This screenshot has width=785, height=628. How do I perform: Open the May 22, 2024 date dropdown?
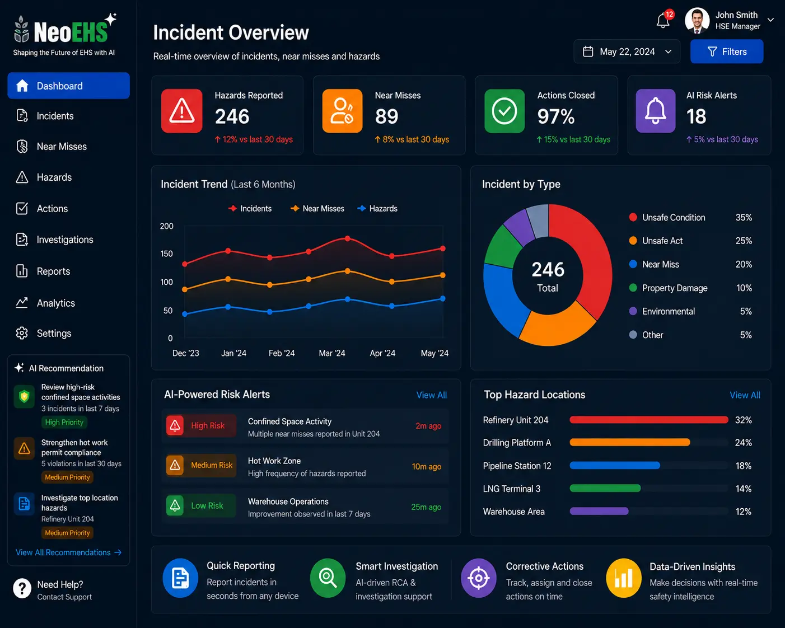tap(627, 51)
